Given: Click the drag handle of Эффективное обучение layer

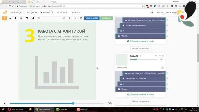Looking at the screenshot, I should [x=167, y=26].
